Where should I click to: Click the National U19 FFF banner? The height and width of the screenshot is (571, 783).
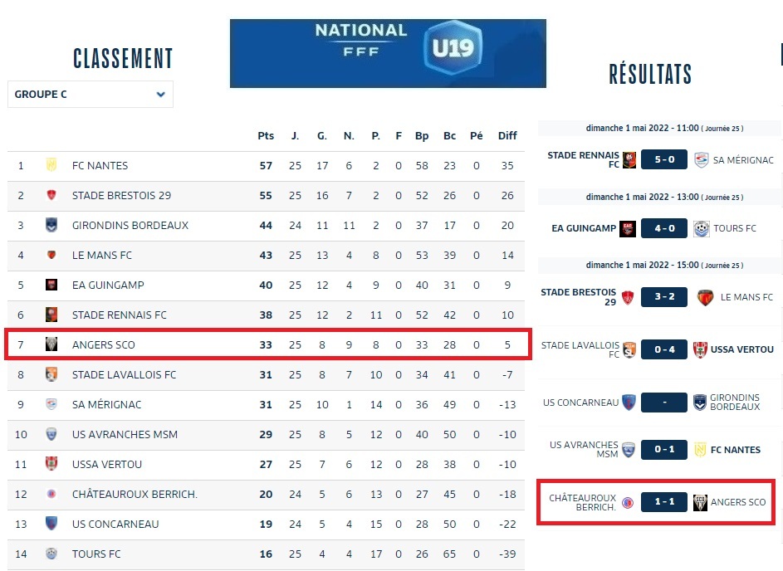click(388, 53)
